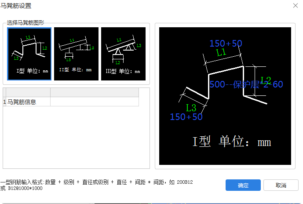Click row number 1 in table
This screenshot has width=303, height=204.
4,102
